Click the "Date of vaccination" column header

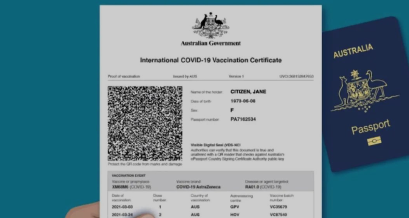tap(121, 198)
